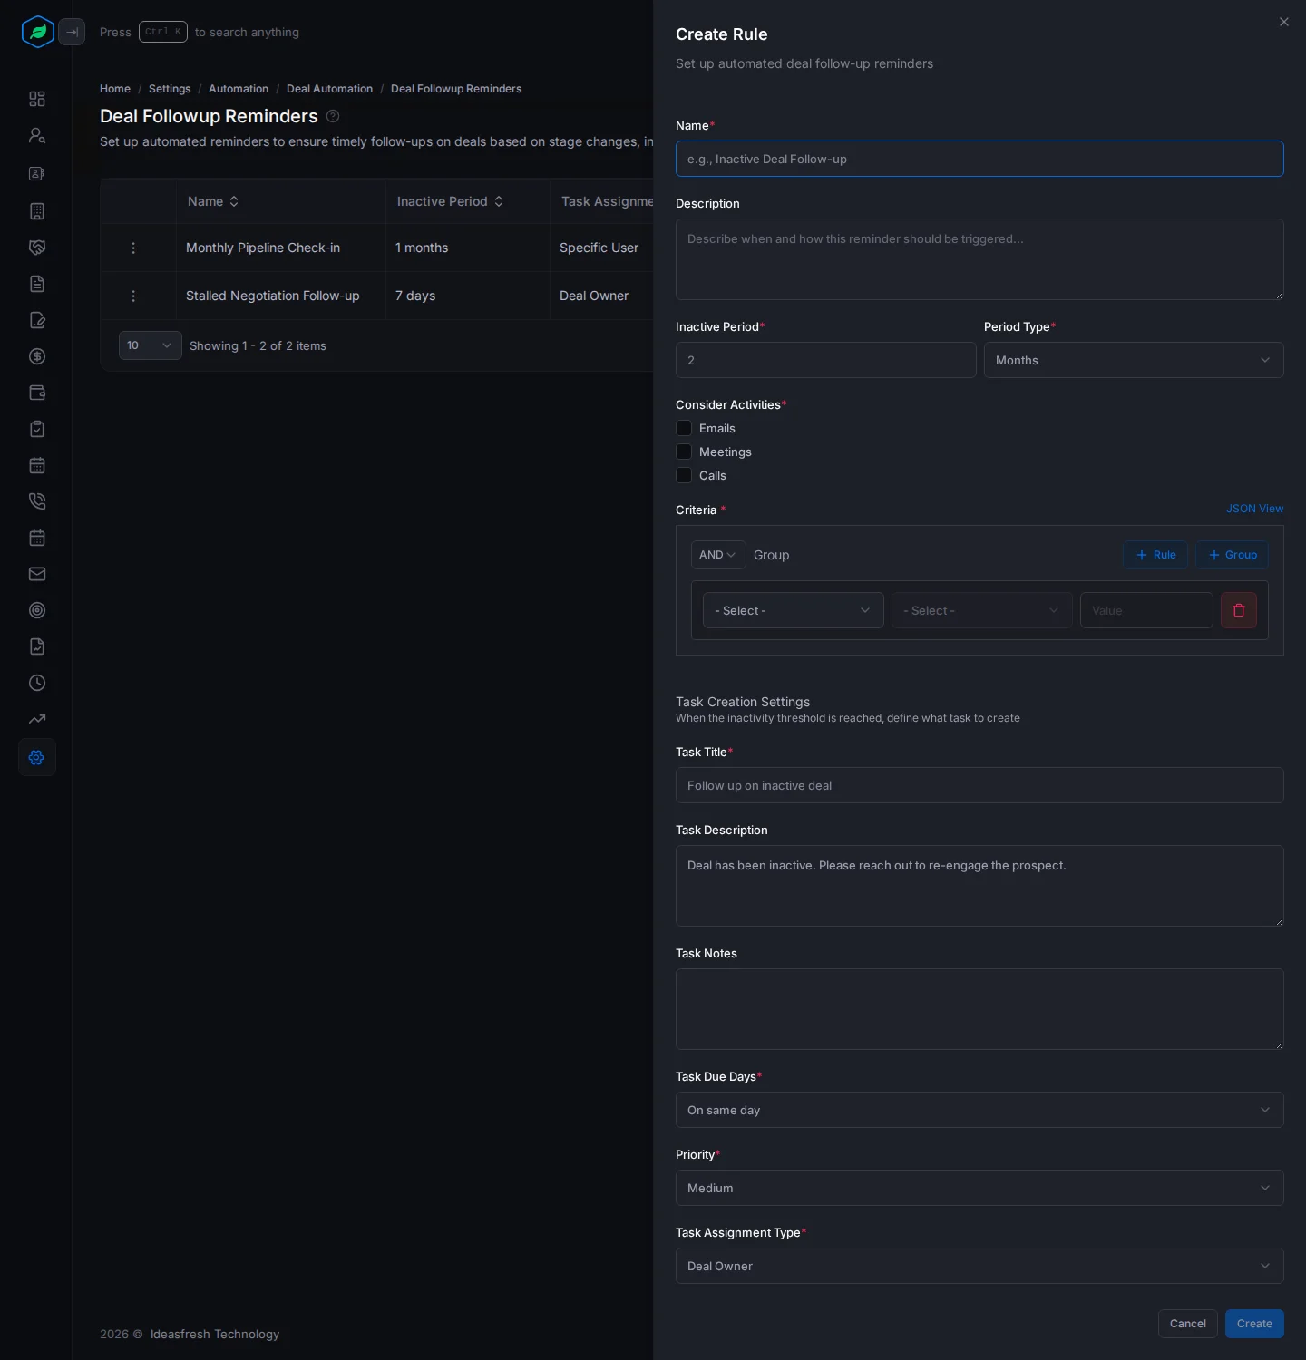Tick the Meetings activity checkbox

pyautogui.click(x=684, y=452)
